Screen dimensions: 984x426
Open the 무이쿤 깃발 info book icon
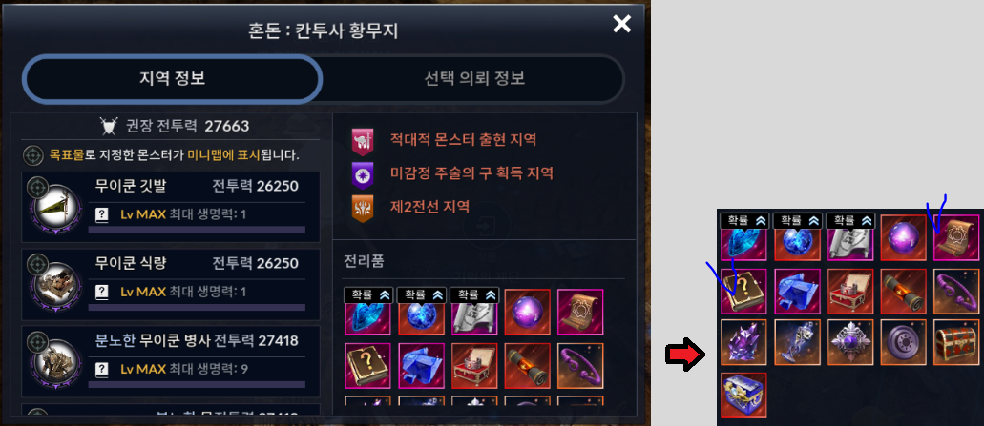click(x=102, y=215)
